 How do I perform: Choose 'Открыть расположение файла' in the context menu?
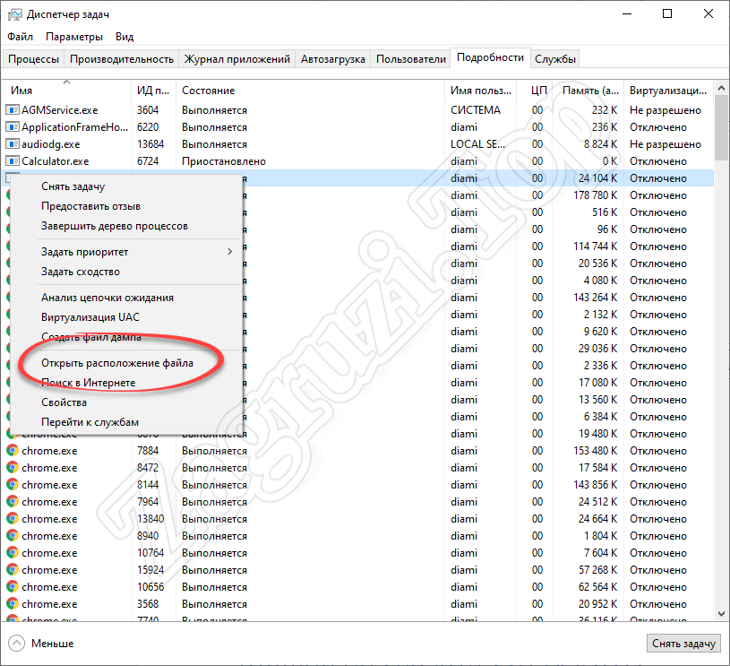[118, 363]
